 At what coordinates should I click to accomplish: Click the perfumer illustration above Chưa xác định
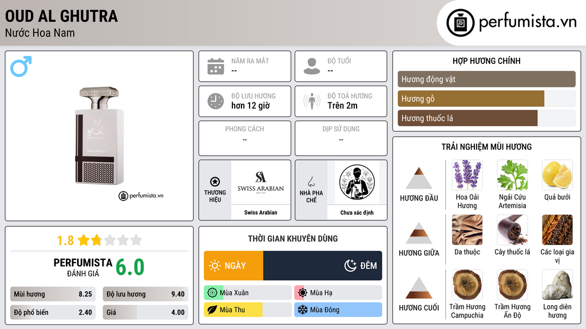[x=357, y=182]
